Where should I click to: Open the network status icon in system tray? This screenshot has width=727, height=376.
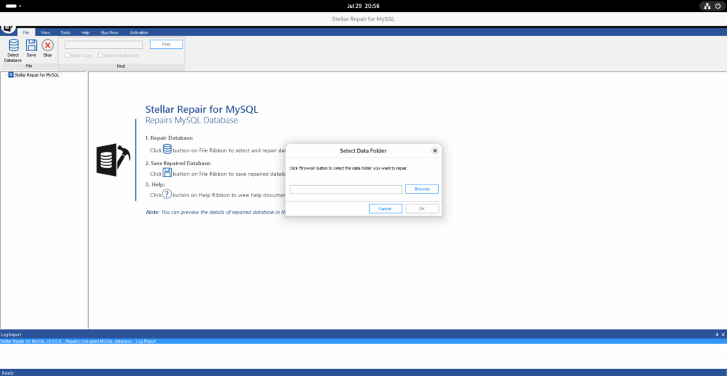click(707, 6)
